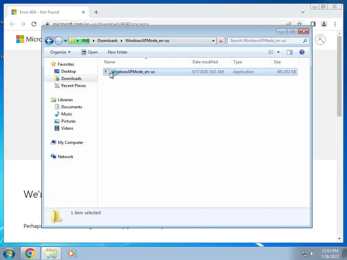The height and width of the screenshot is (260, 347).
Task: Close the Error 404 tab
Action: pos(83,12)
